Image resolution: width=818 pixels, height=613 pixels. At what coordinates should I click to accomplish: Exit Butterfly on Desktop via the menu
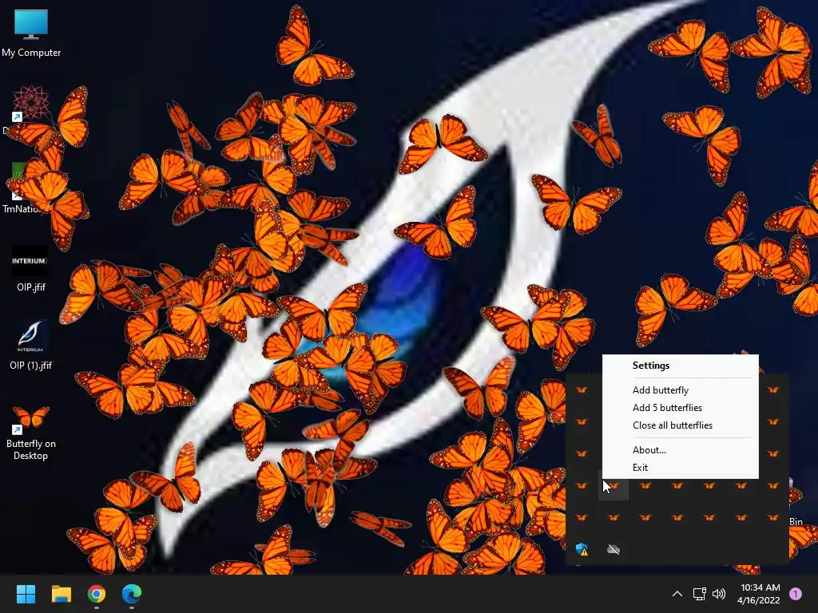pyautogui.click(x=681, y=468)
